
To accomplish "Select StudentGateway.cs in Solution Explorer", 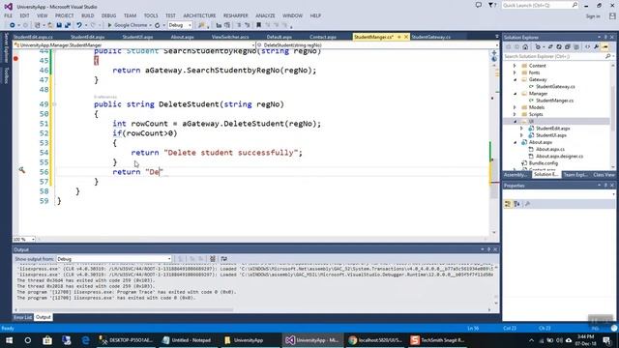I will [x=555, y=86].
